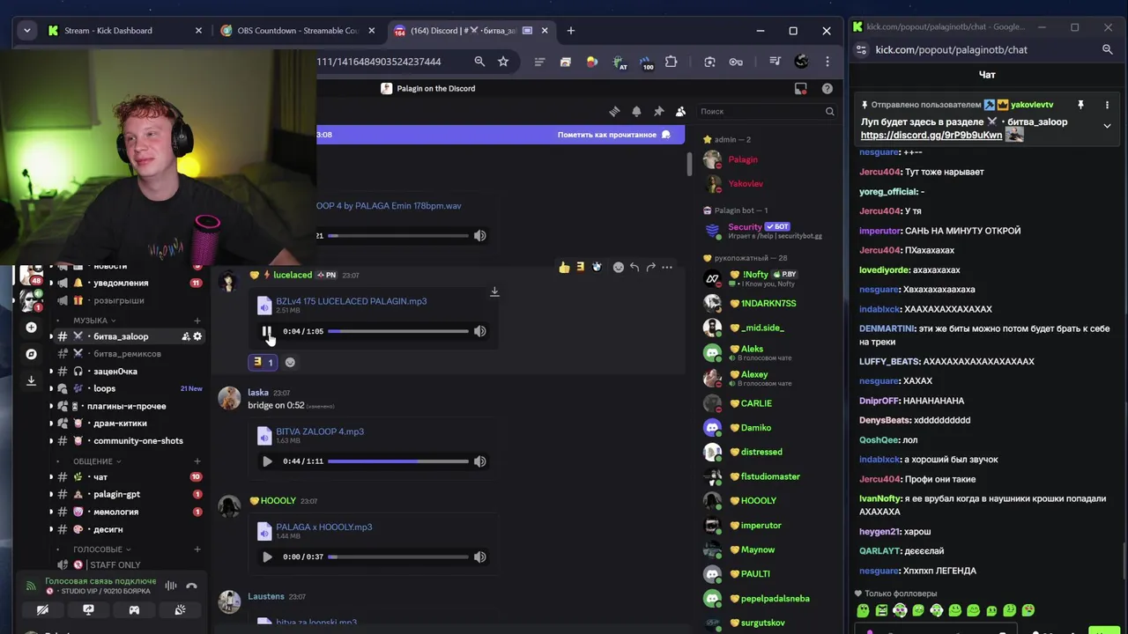Expand драм-китики channel arrow
Viewport: 1128px width, 634px height.
pos(51,424)
